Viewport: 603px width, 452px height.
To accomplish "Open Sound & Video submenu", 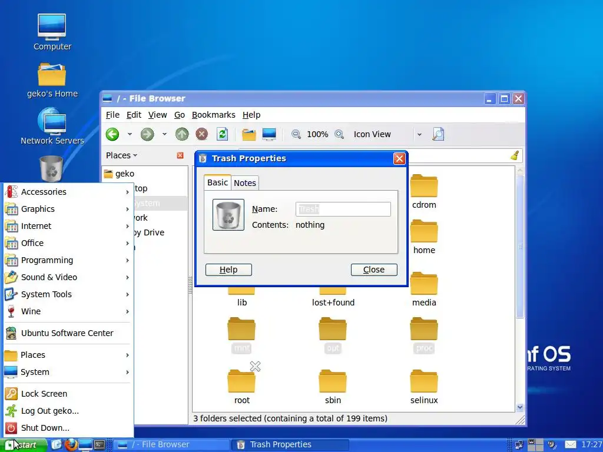I will [67, 277].
